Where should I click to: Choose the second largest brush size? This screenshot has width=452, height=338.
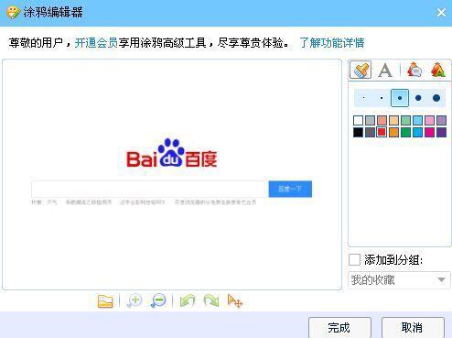tap(418, 98)
